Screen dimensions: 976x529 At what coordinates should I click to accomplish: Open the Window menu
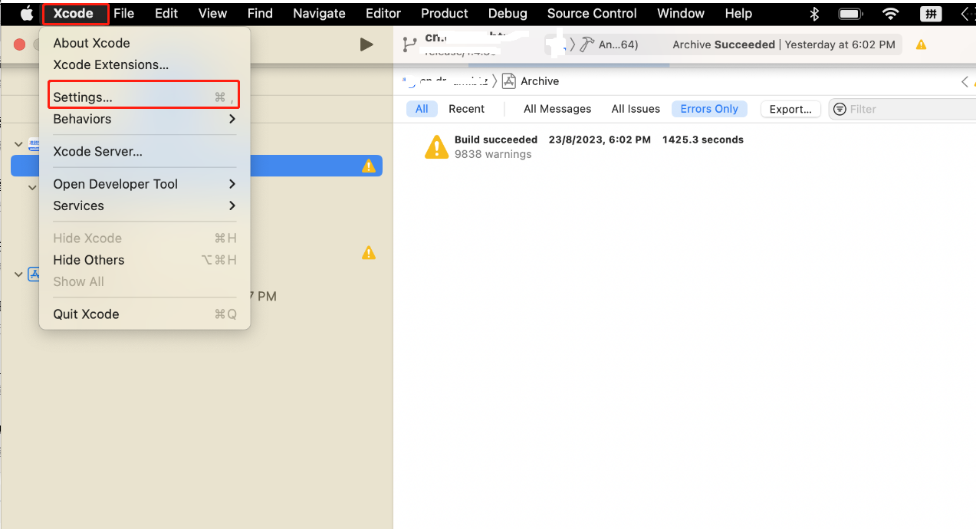(681, 13)
